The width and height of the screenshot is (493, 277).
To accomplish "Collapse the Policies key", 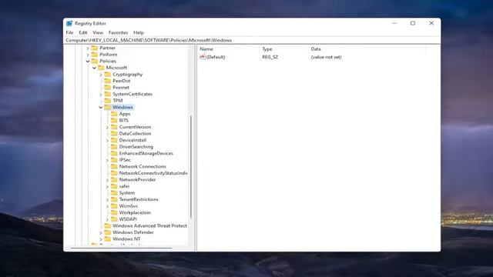I will click(88, 62).
